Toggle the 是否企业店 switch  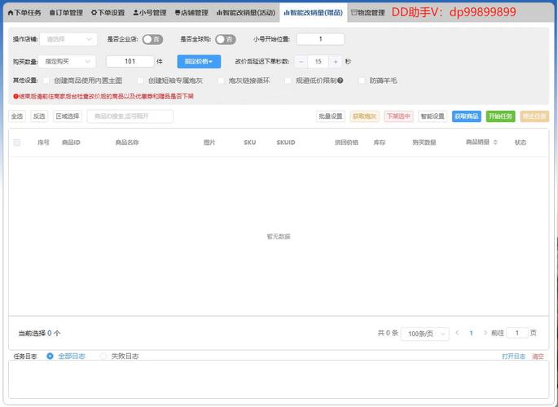point(152,39)
